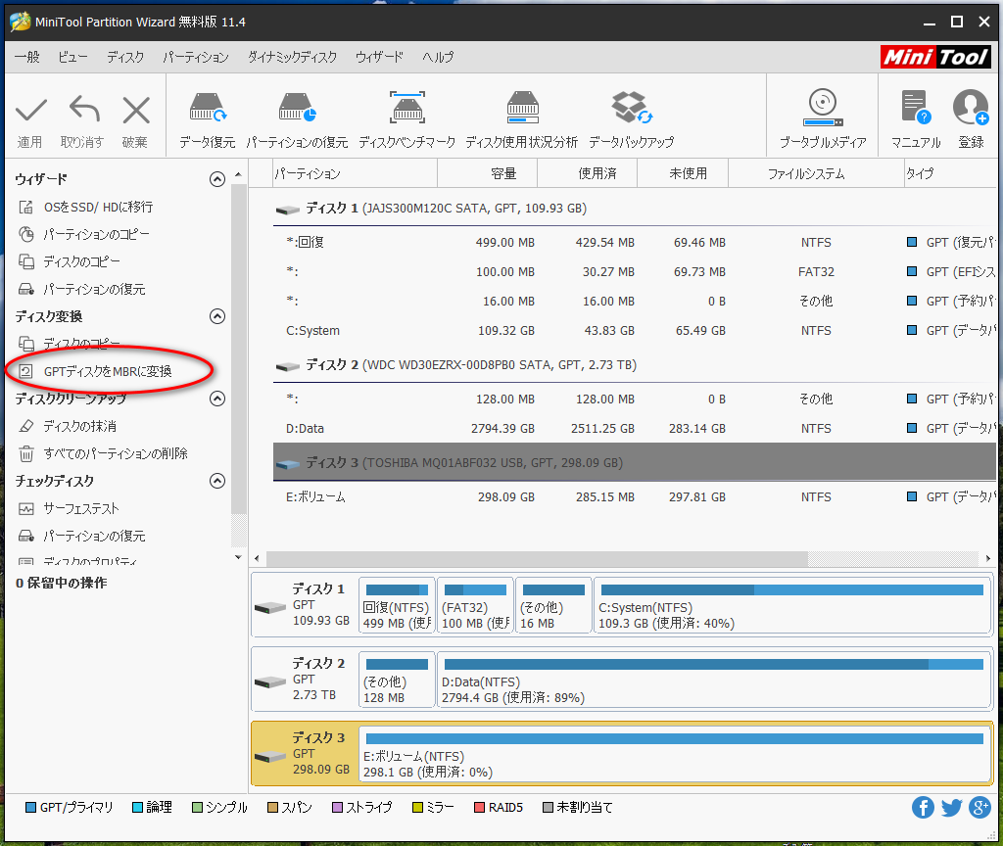Image resolution: width=1003 pixels, height=846 pixels.
Task: Collapse the ディスク変換 section
Action: pyautogui.click(x=217, y=316)
